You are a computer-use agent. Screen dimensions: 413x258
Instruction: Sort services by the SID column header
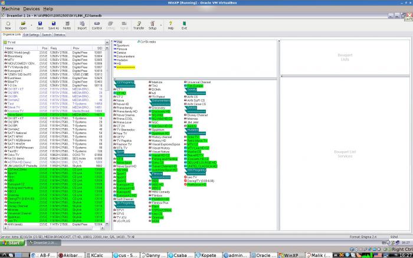[99, 48]
